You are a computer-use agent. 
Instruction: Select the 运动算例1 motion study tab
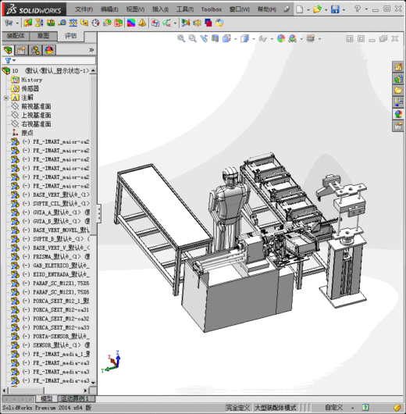pyautogui.click(x=75, y=398)
